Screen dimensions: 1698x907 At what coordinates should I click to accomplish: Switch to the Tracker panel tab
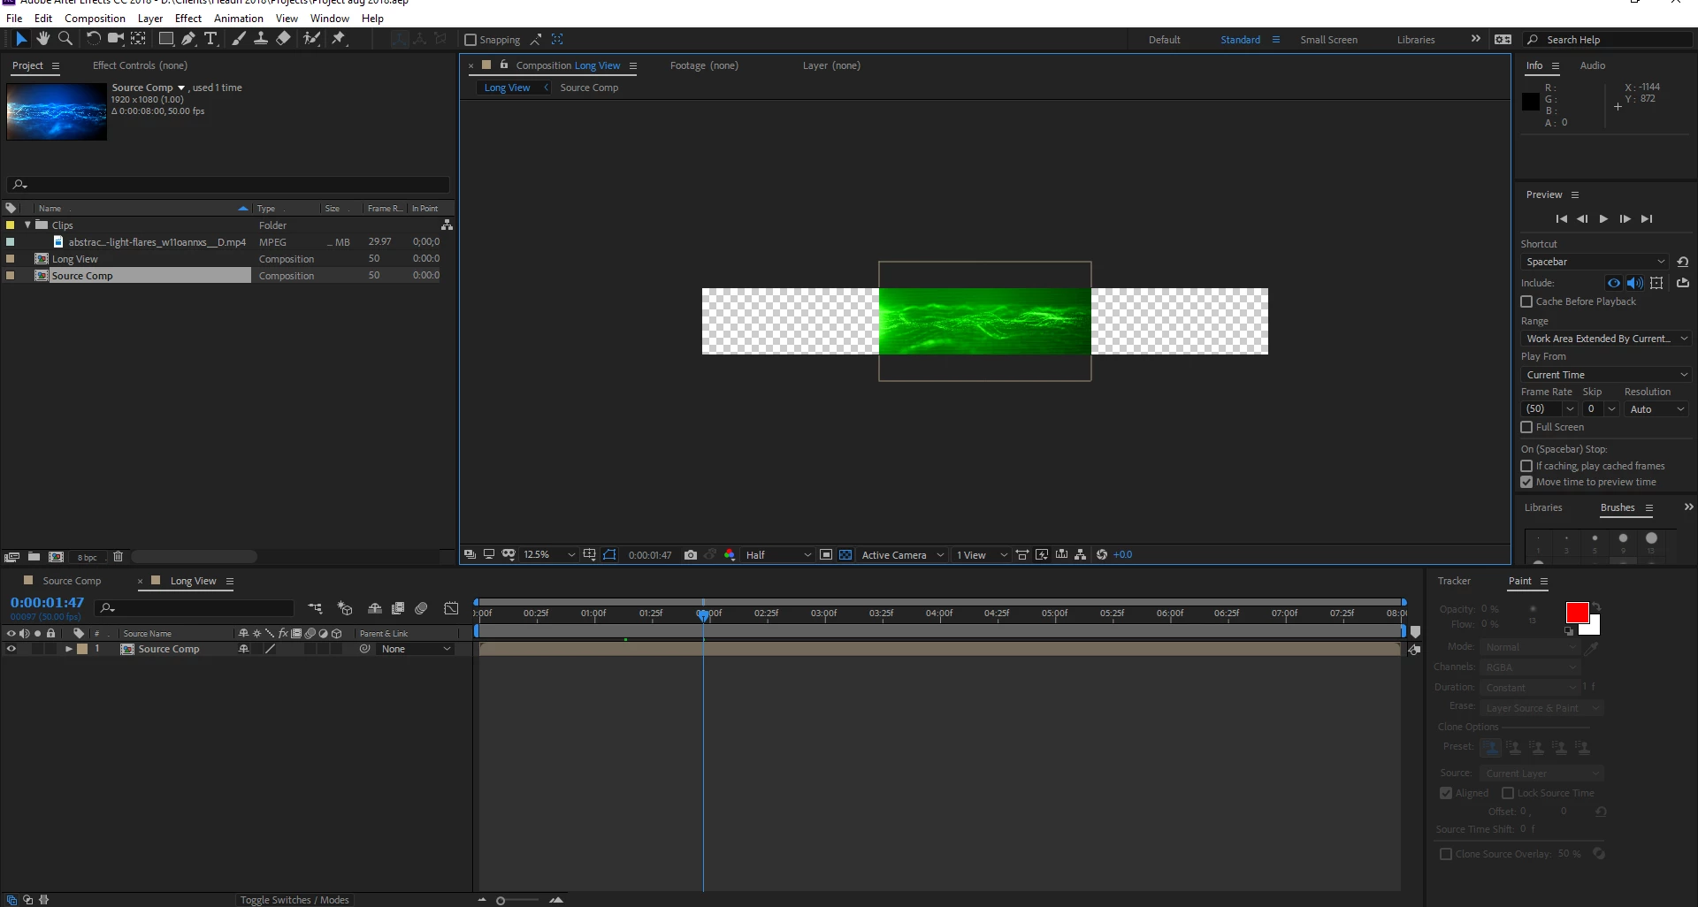pos(1454,581)
